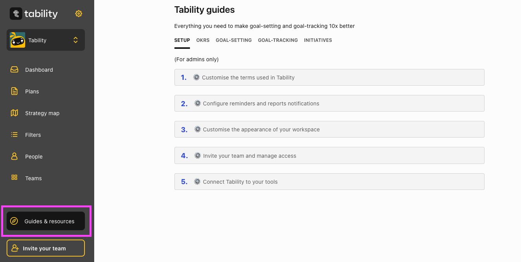
Task: Switch to the OKRS tab
Action: 203,40
